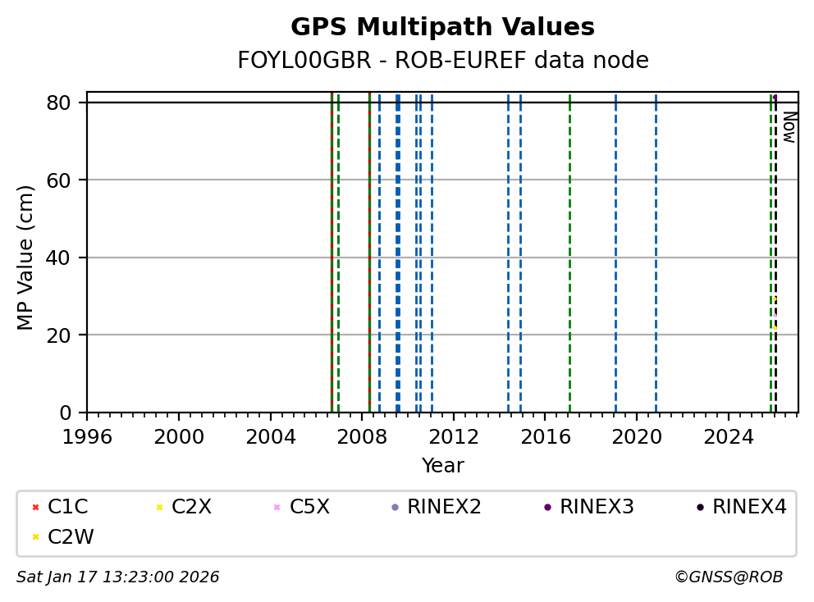Click the ©GNSS@ROB copyright text
Viewport: 814px width, 602px height.
(728, 577)
